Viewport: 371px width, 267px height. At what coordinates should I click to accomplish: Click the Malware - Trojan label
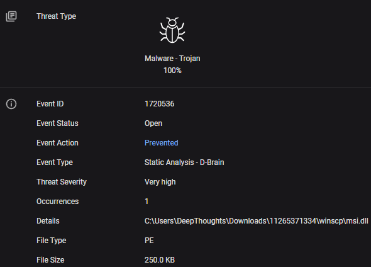[172, 59]
